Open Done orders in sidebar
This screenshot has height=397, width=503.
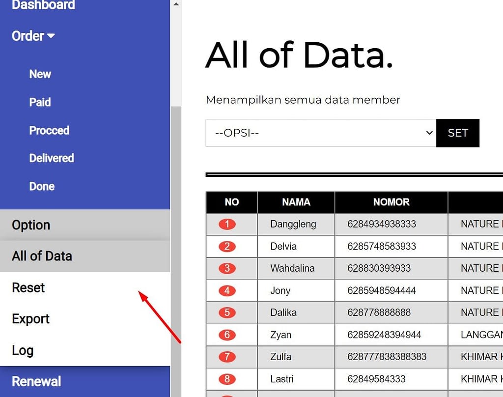(x=42, y=187)
